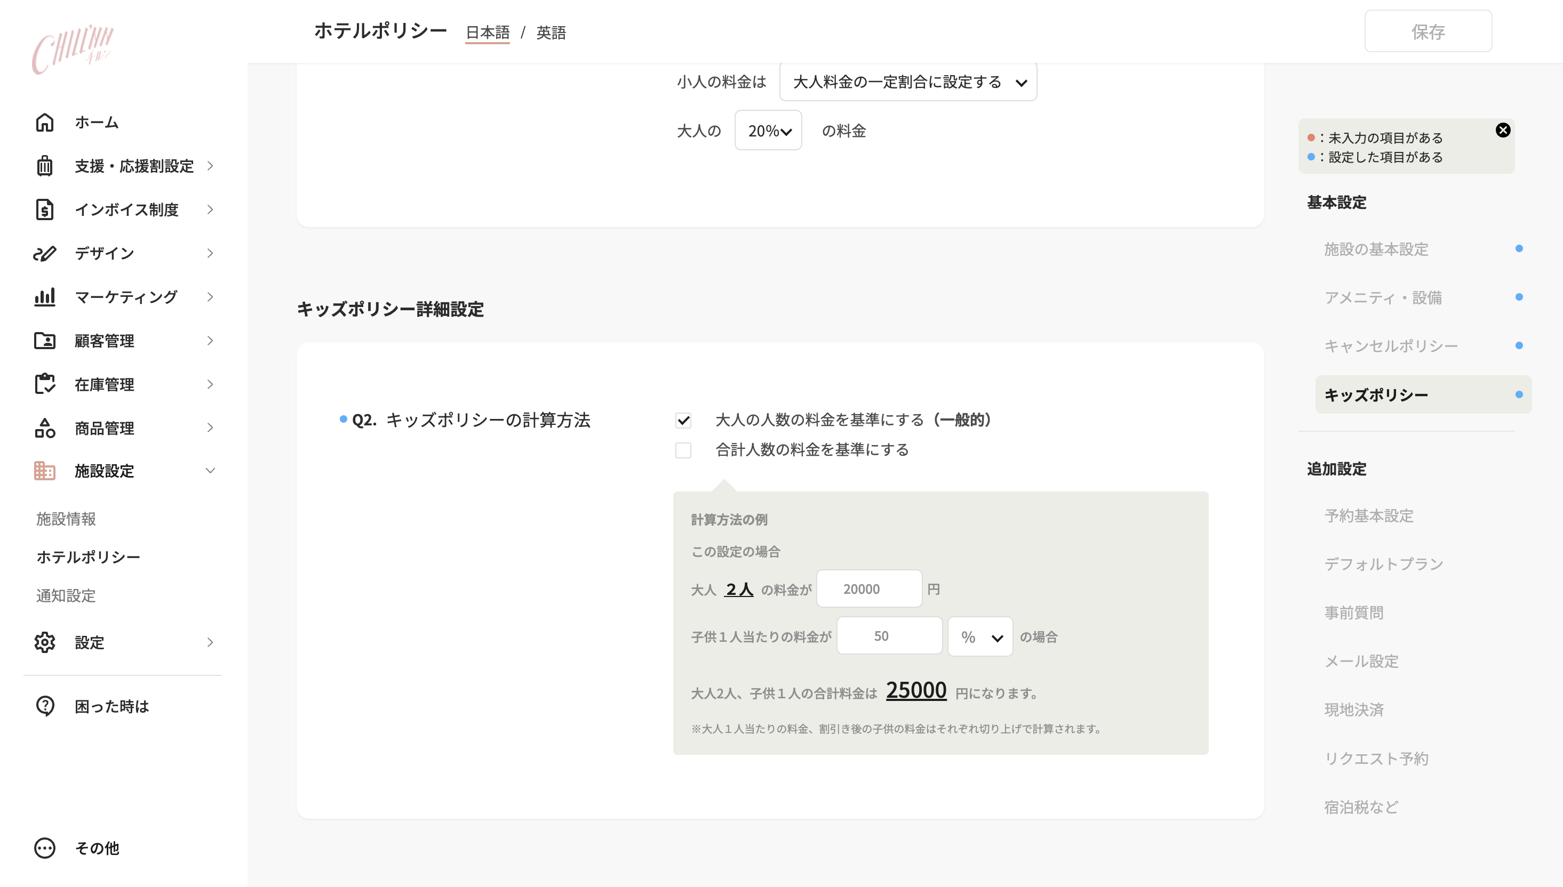Uncheck 大人の人数の料金を基準にする option
Image resolution: width=1563 pixels, height=887 pixels.
click(684, 420)
